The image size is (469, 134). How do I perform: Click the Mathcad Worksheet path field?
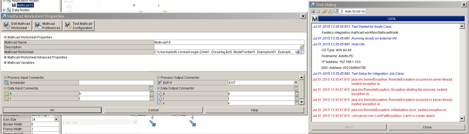(x=224, y=52)
